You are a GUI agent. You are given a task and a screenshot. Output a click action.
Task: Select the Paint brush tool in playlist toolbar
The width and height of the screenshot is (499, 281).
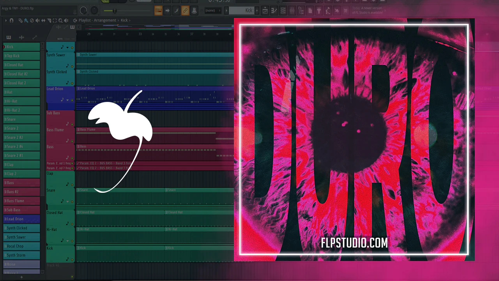tap(26, 20)
